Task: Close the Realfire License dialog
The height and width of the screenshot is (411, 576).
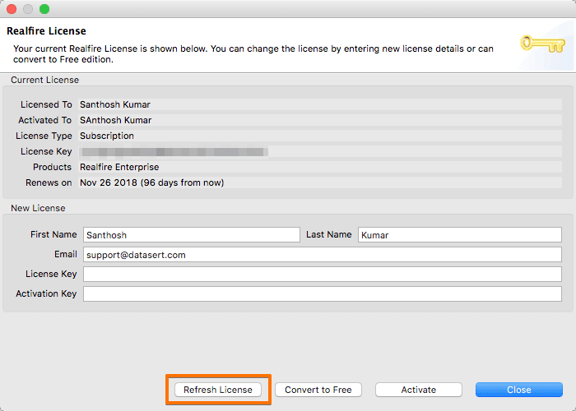Action: (x=518, y=390)
